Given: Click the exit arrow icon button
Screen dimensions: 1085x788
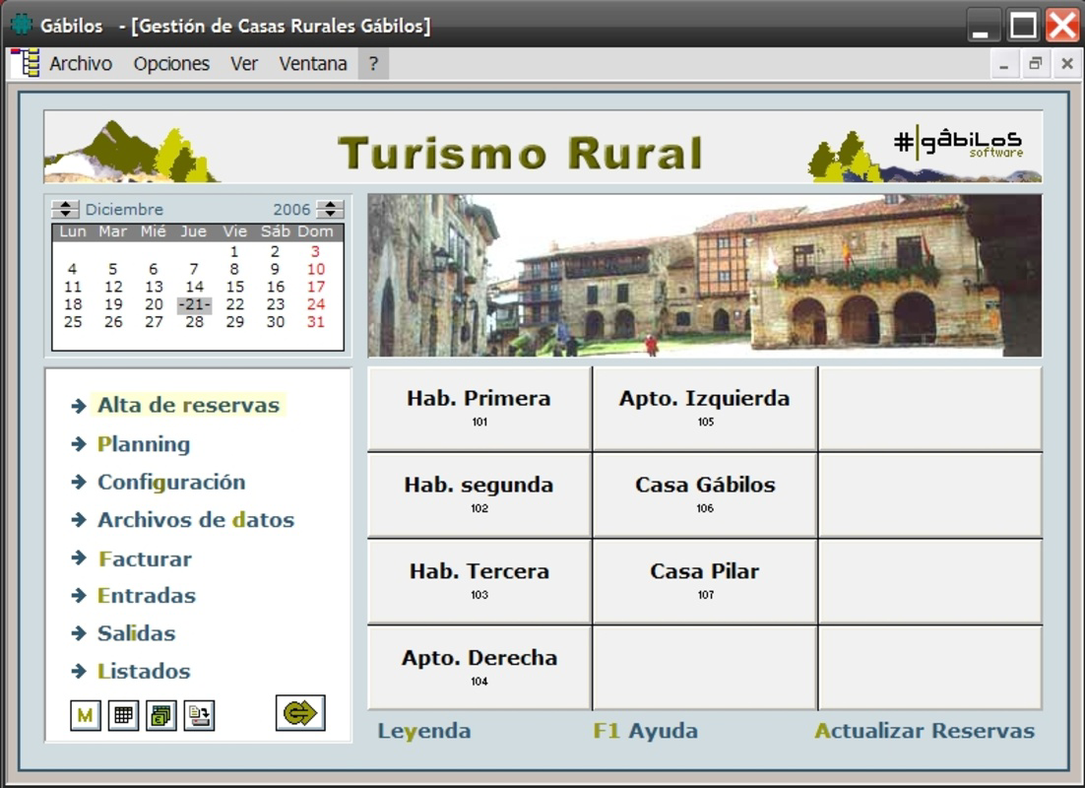Looking at the screenshot, I should pos(300,712).
